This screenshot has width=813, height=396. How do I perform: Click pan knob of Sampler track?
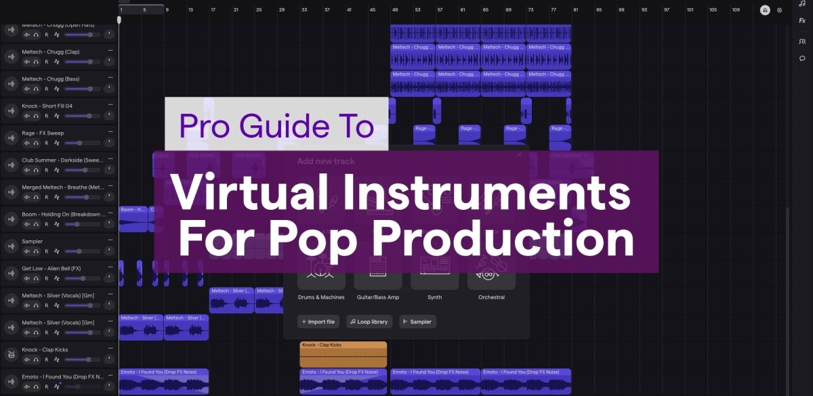(109, 251)
